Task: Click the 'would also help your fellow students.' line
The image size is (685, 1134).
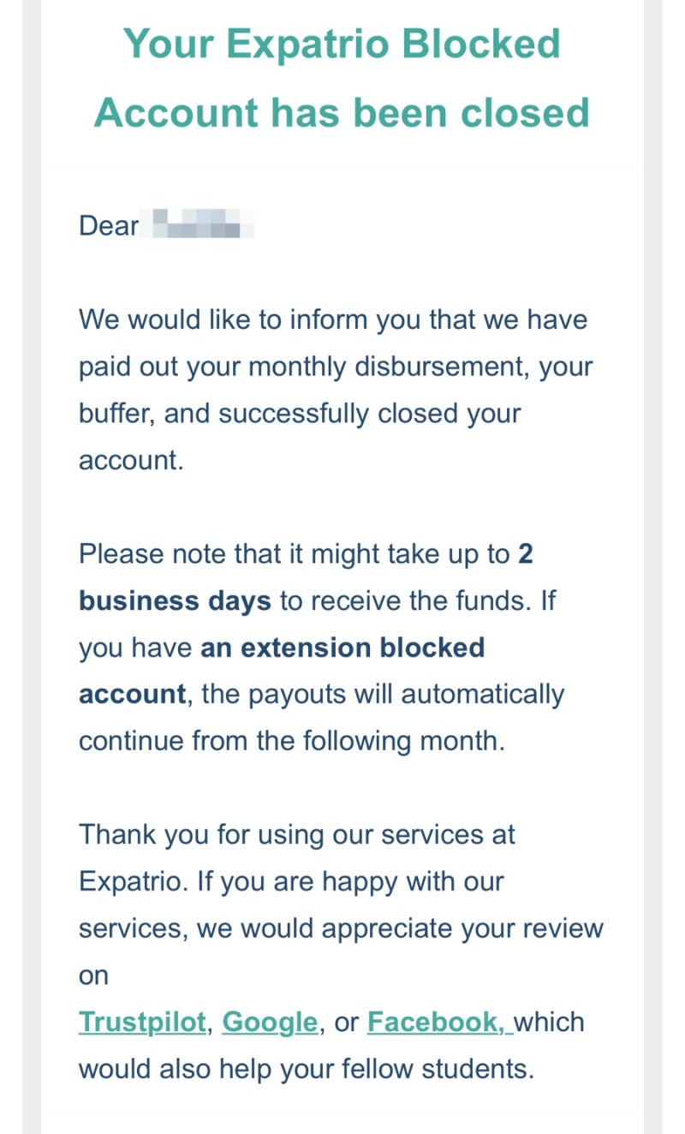Action: [x=307, y=1069]
